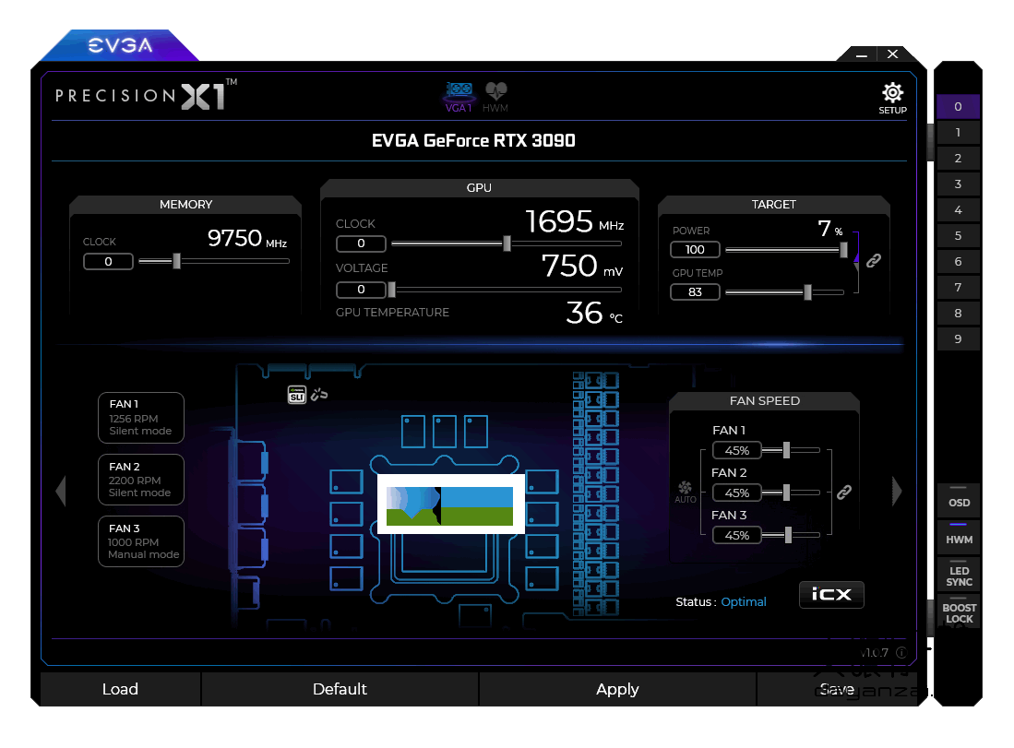Image resolution: width=1014 pixels, height=748 pixels.
Task: Click the Load button
Action: tap(120, 689)
